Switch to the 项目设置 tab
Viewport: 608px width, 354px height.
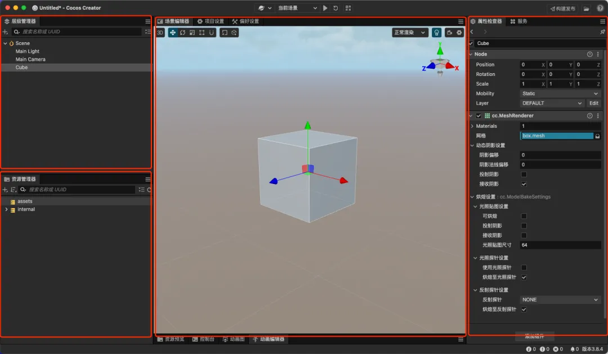click(211, 21)
